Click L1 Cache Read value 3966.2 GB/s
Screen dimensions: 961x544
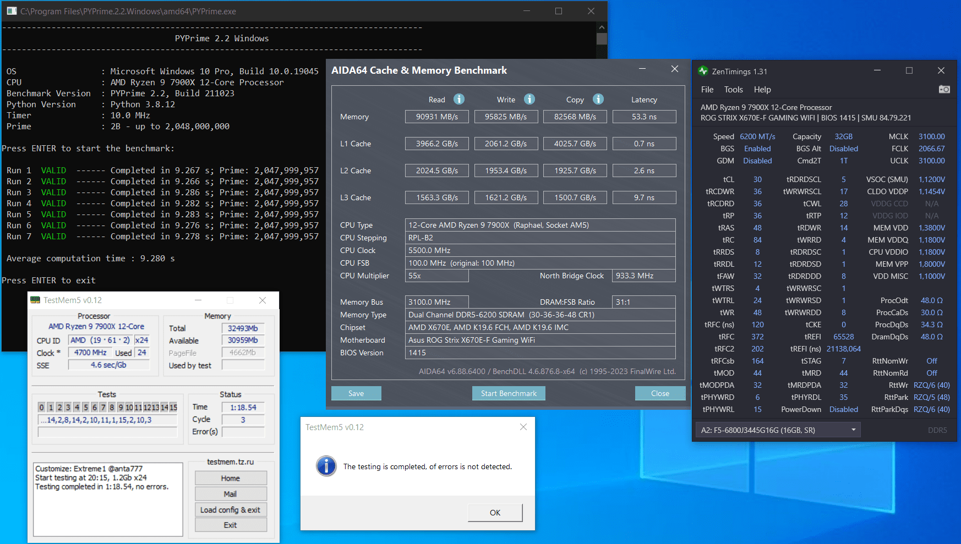437,144
